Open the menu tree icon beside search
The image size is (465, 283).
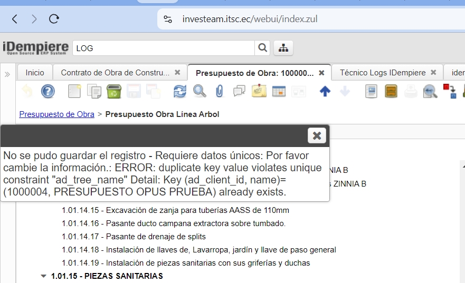click(283, 48)
